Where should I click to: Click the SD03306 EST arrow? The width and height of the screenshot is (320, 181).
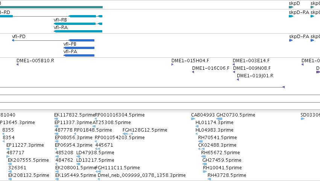[303, 119]
